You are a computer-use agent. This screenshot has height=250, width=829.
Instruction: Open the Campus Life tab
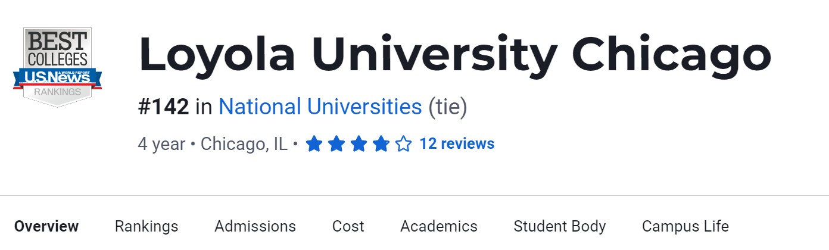click(685, 226)
